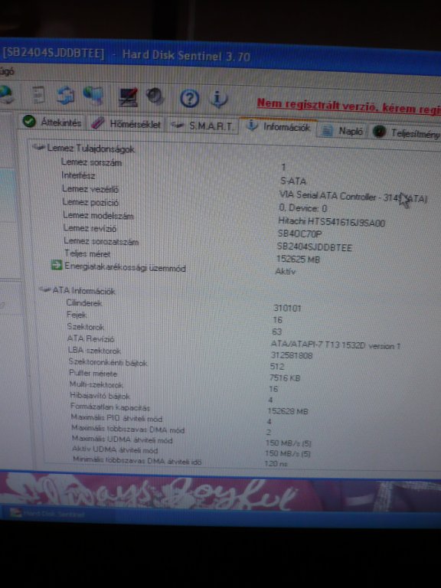441x588 pixels.
Task: Click the LBA sectors value 312581808
Action: point(292,355)
